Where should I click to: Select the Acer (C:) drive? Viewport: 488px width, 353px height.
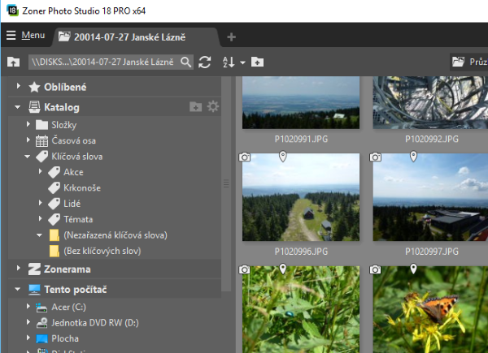point(68,307)
